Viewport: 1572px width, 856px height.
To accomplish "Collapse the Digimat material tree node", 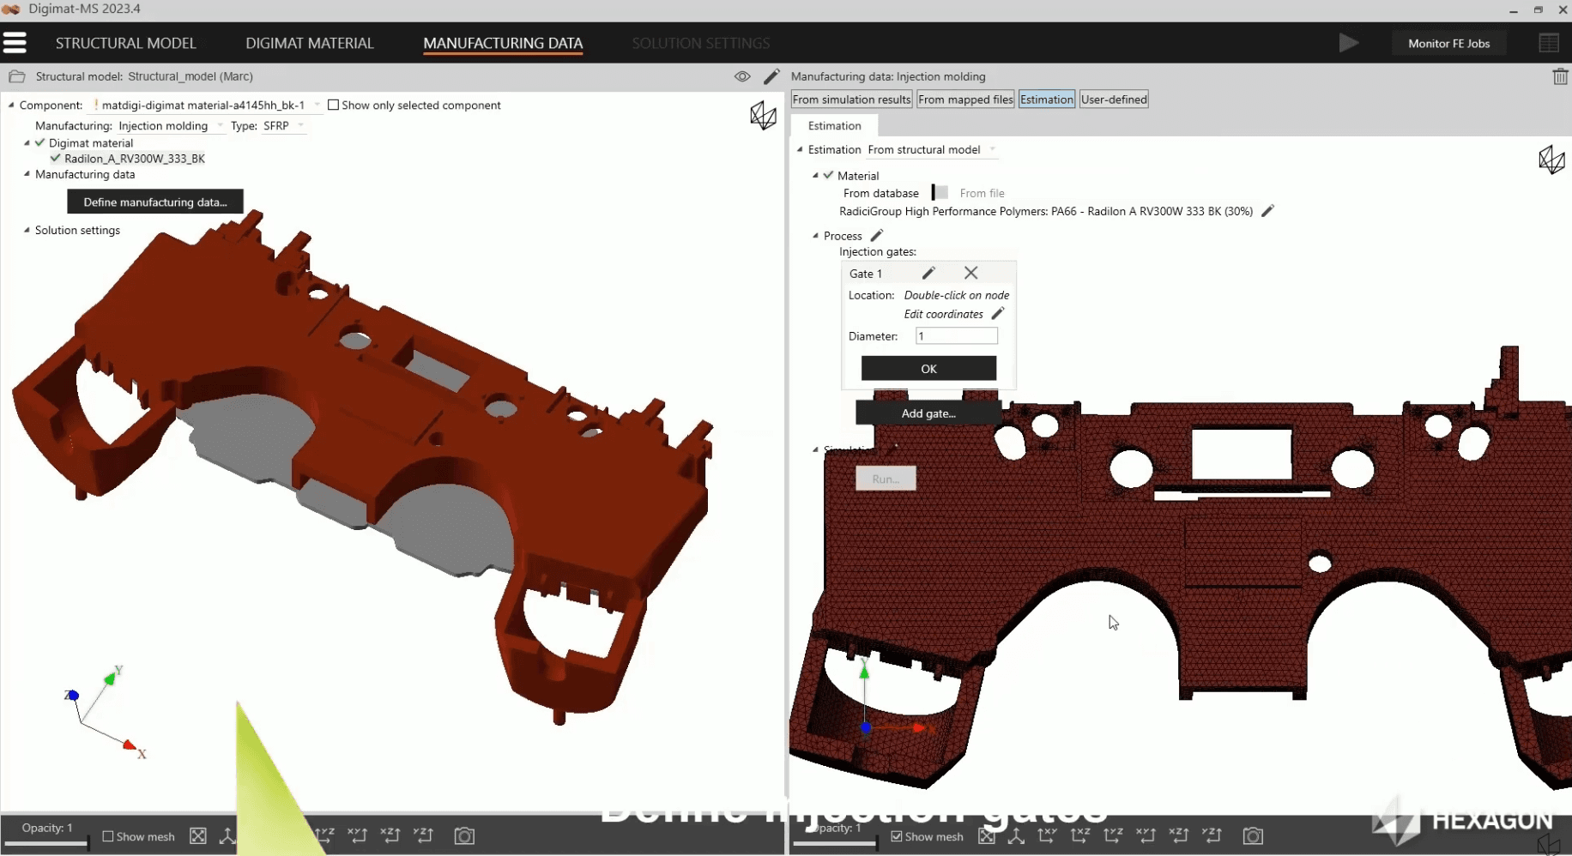I will [x=27, y=143].
